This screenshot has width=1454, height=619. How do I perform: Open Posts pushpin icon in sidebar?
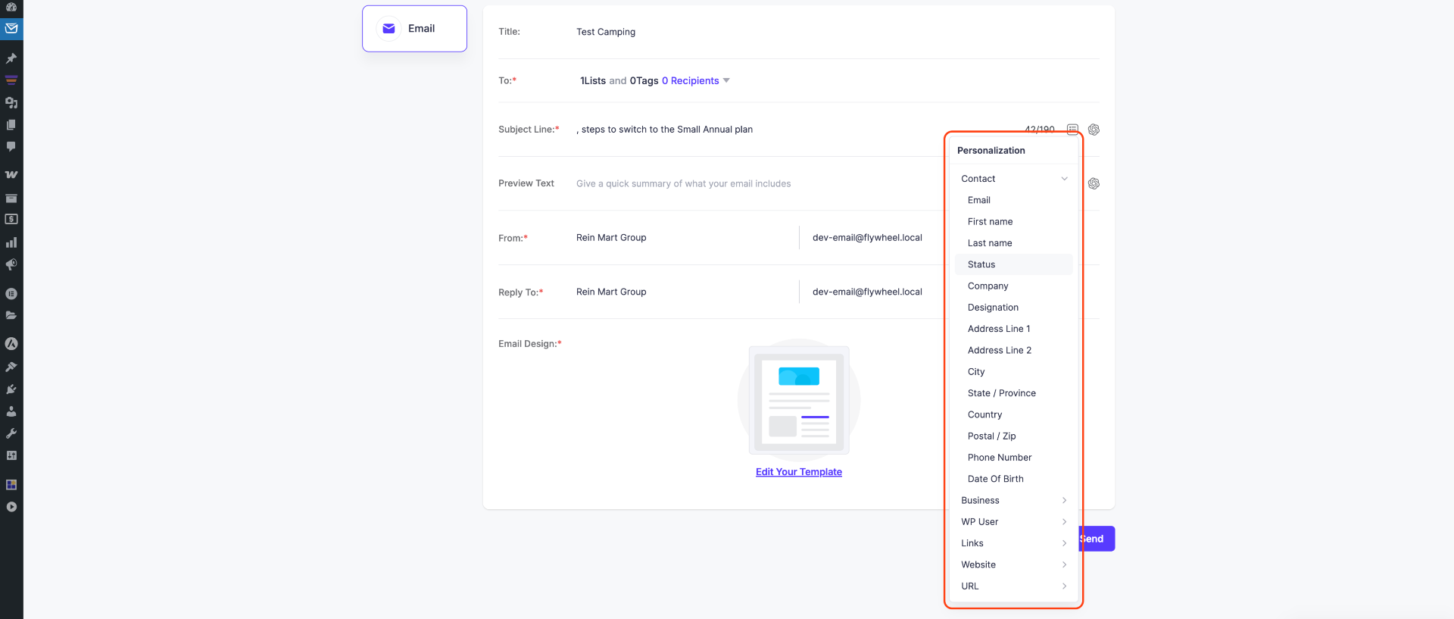point(11,58)
